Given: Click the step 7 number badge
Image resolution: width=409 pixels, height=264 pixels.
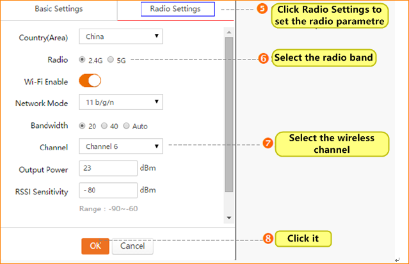Looking at the screenshot, I should pos(268,144).
